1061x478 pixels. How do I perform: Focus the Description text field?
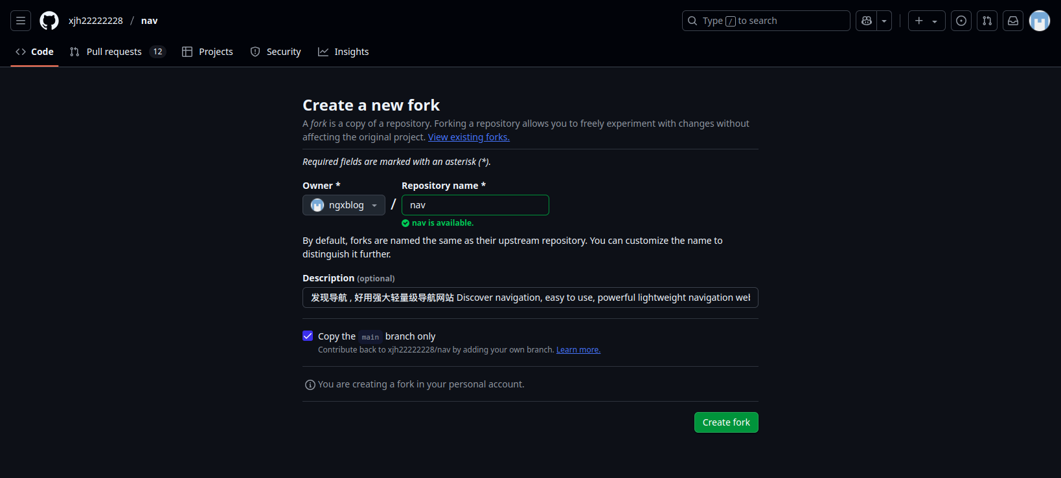tap(530, 298)
